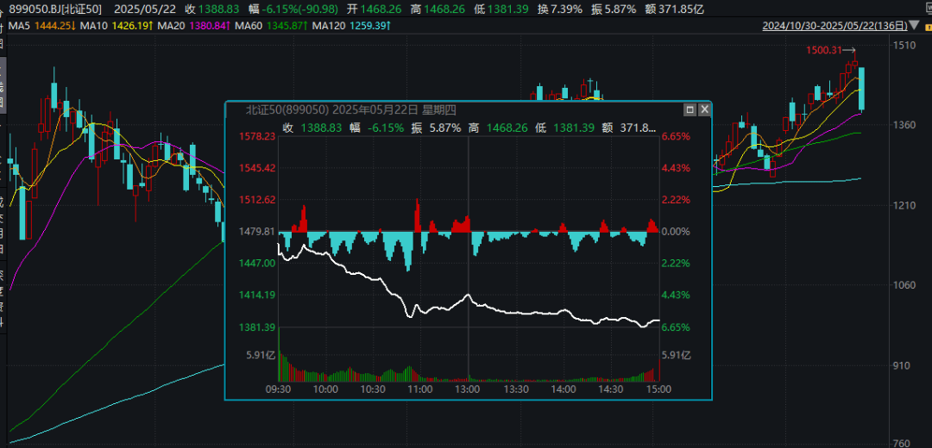This screenshot has height=448, width=932.
Task: Click the 13:00 time label in popup
Action: point(468,389)
